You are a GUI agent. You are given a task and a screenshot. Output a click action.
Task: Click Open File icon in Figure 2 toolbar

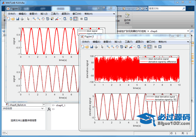[87, 47]
